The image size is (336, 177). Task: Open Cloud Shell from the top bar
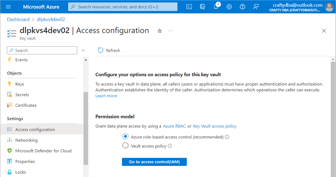point(189,7)
